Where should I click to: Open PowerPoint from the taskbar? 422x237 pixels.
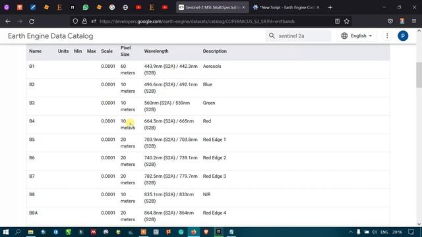coord(169,232)
